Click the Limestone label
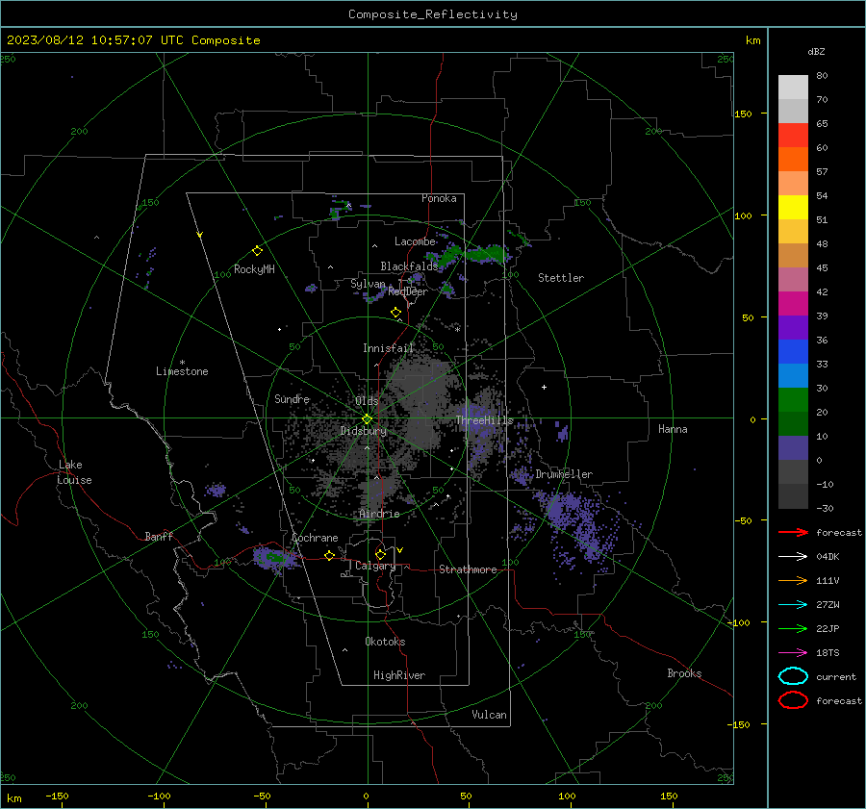The image size is (866, 809). tap(182, 371)
